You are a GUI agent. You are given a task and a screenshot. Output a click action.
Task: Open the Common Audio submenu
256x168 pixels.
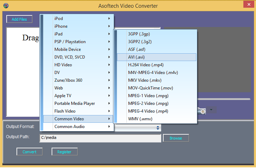(x=78, y=127)
